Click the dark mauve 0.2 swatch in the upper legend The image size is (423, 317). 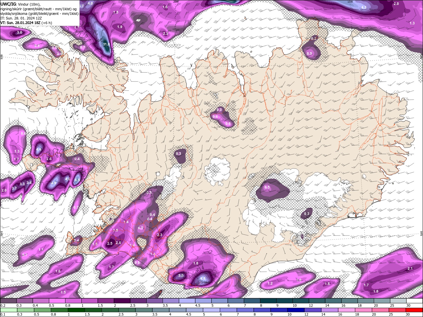pos(8,301)
